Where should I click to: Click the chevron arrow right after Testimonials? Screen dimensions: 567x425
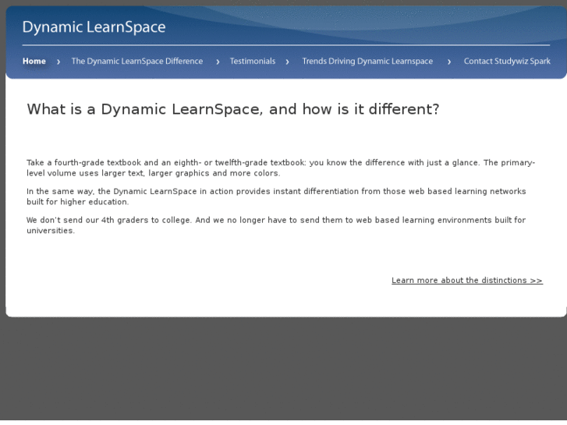coord(288,62)
